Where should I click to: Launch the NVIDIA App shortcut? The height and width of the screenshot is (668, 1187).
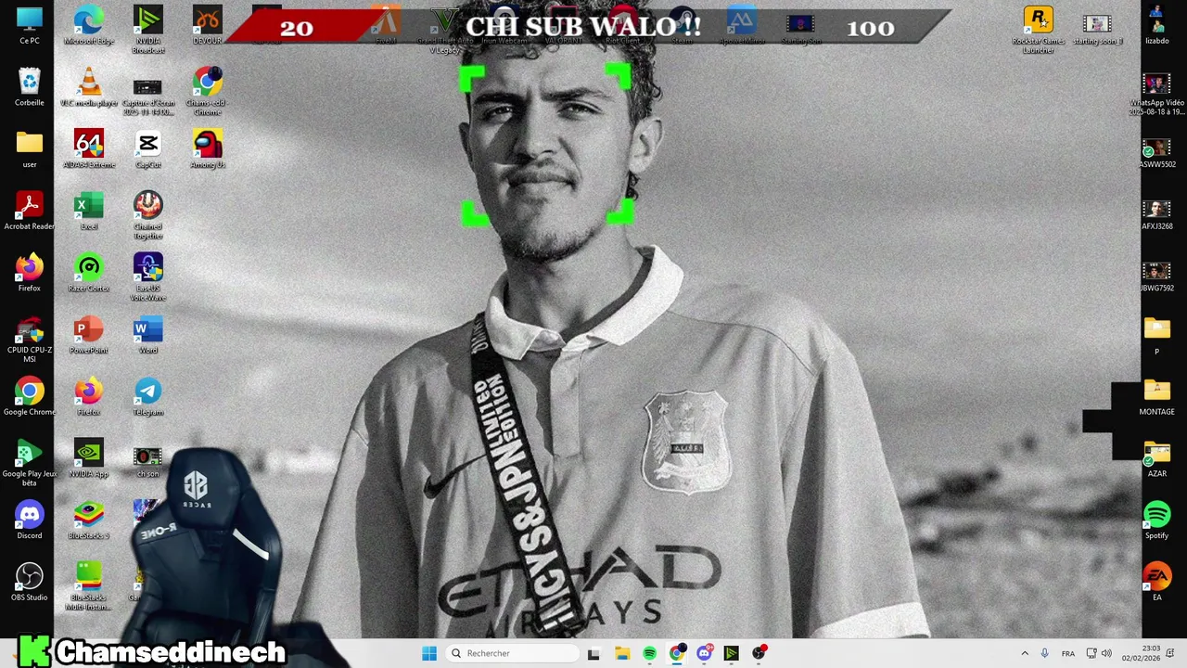tap(89, 458)
